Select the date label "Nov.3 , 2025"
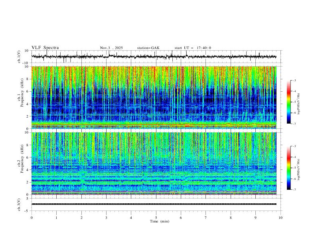The height and width of the screenshot is (244, 316). click(111, 48)
